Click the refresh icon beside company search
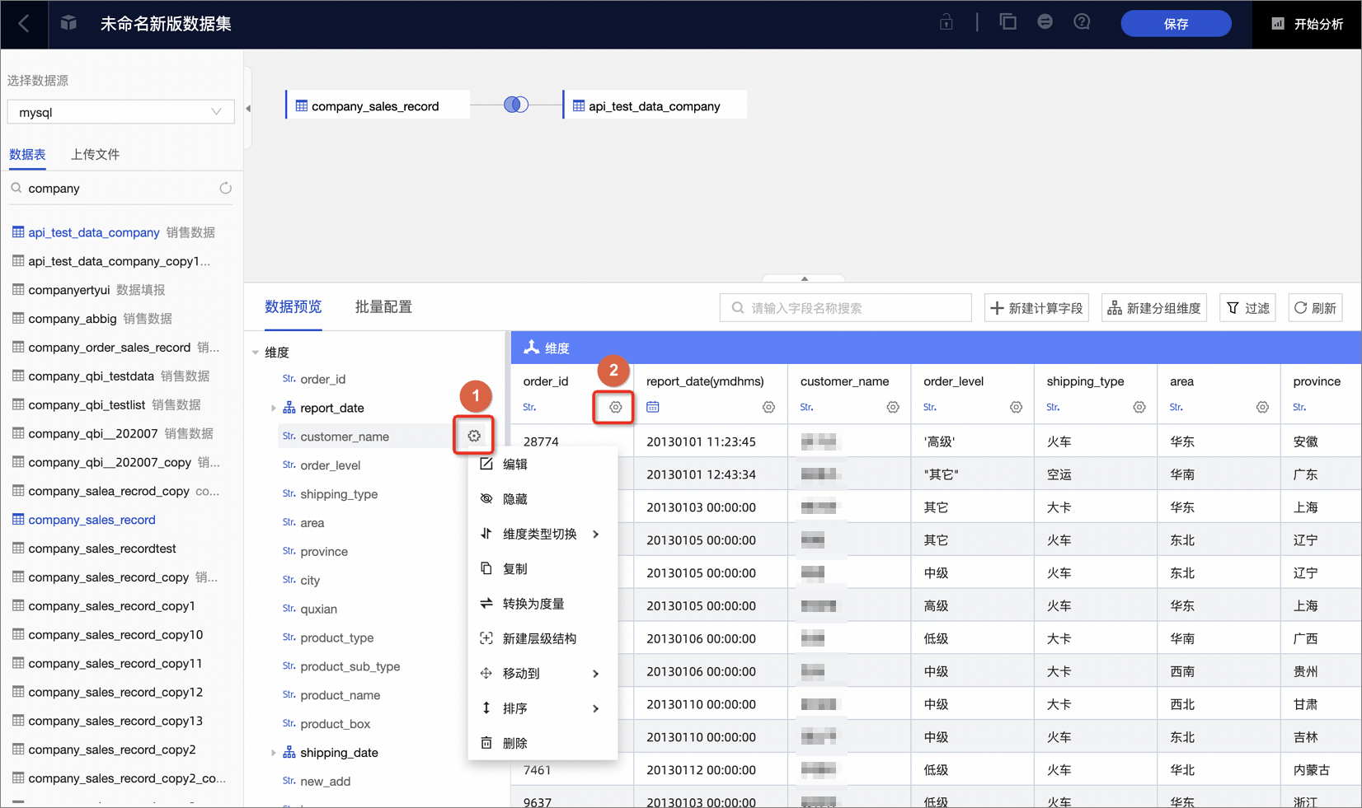 pos(225,188)
